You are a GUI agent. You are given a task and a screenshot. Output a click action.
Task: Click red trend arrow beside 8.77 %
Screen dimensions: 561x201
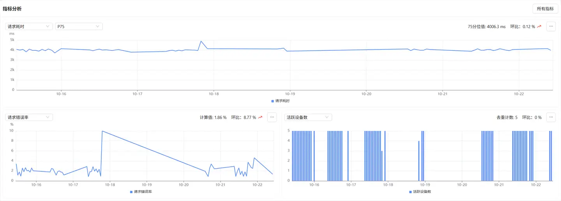coord(260,117)
